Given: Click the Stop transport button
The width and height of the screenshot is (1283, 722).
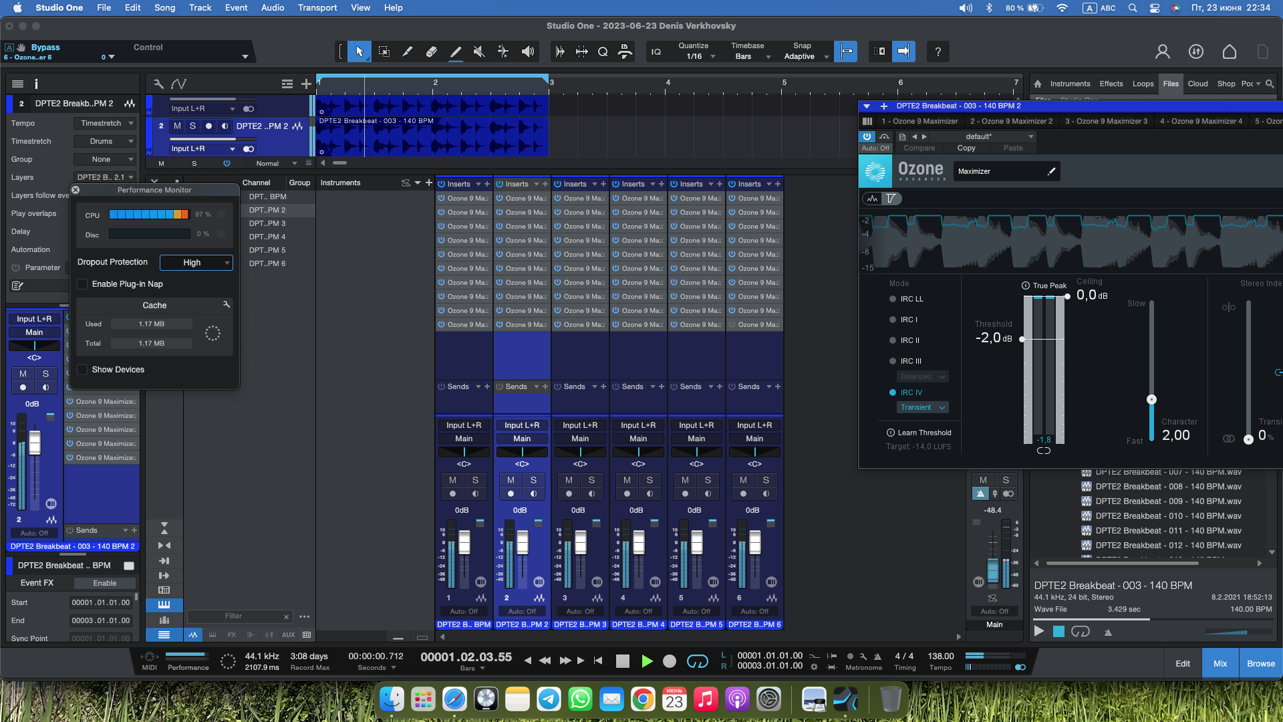Looking at the screenshot, I should pos(623,661).
